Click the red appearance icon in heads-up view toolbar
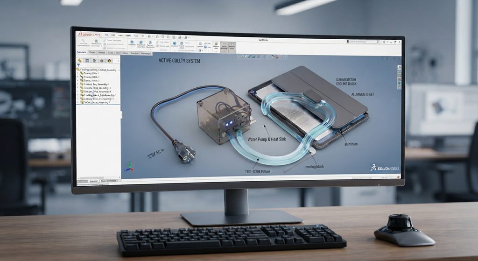 pyautogui.click(x=277, y=56)
